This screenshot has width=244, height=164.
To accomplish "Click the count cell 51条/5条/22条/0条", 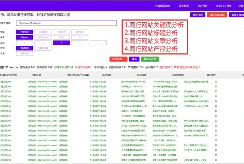I will pyautogui.click(x=98, y=135).
